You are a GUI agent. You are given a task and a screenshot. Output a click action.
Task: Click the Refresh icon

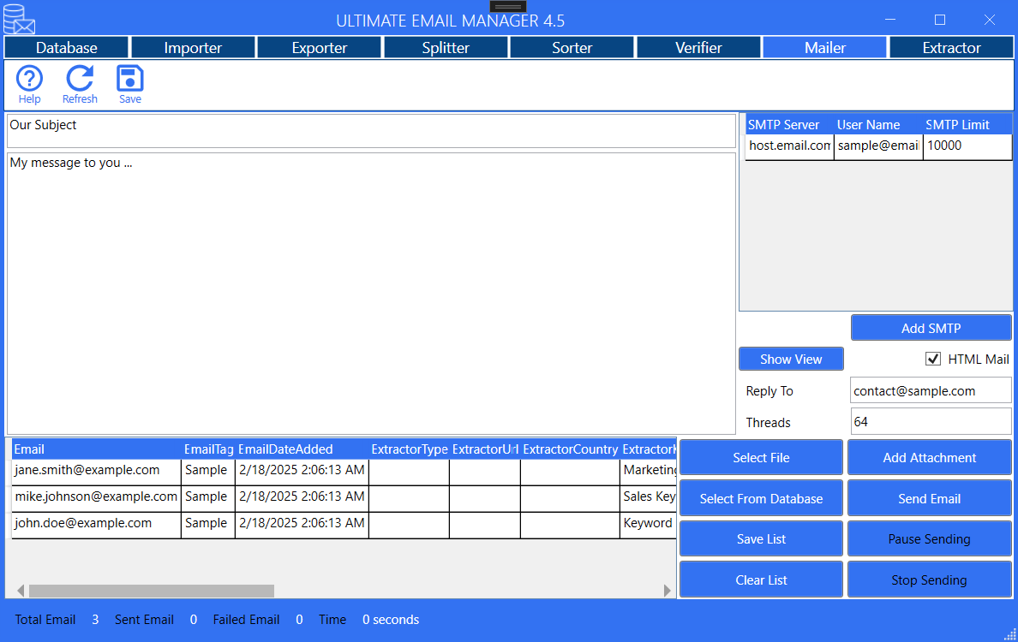[79, 83]
